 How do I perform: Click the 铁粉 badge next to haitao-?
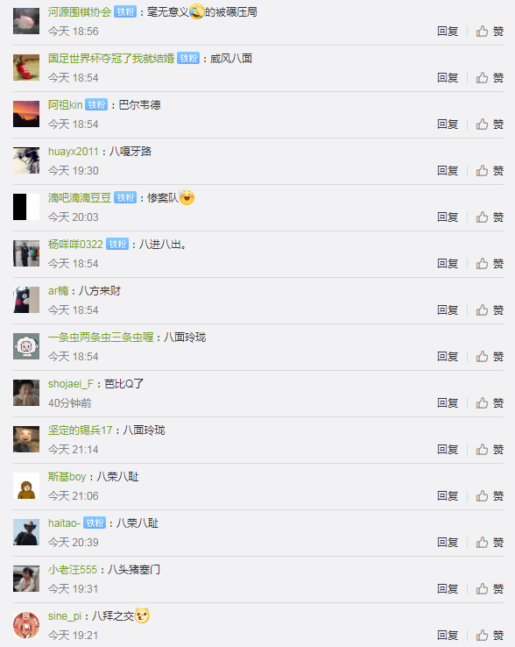coord(95,523)
